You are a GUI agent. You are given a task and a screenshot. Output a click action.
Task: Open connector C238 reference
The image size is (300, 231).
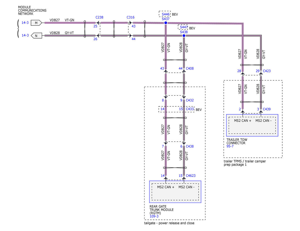(99, 17)
